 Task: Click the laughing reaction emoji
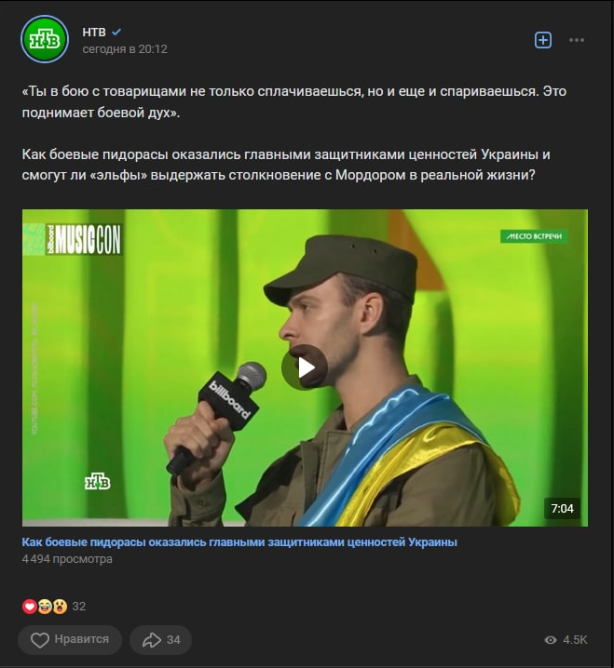[x=45, y=607]
